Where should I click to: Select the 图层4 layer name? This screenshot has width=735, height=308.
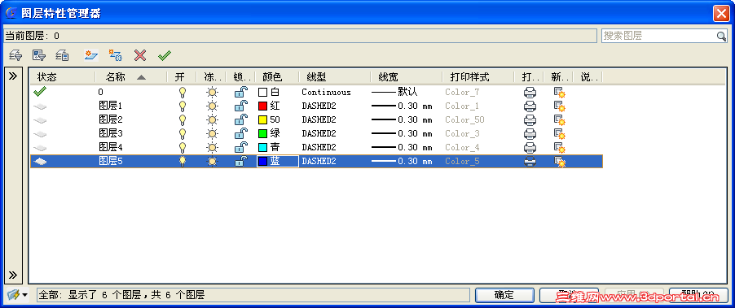[x=111, y=147]
